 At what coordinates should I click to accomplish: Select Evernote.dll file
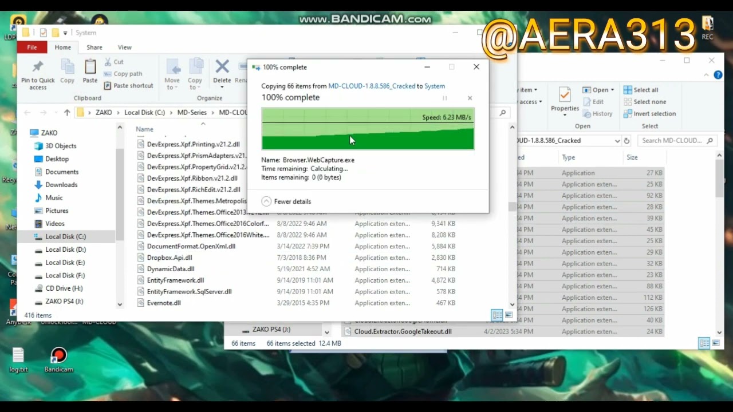click(x=164, y=303)
